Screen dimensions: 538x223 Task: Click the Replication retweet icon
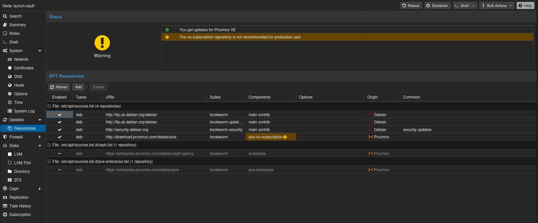[5, 197]
